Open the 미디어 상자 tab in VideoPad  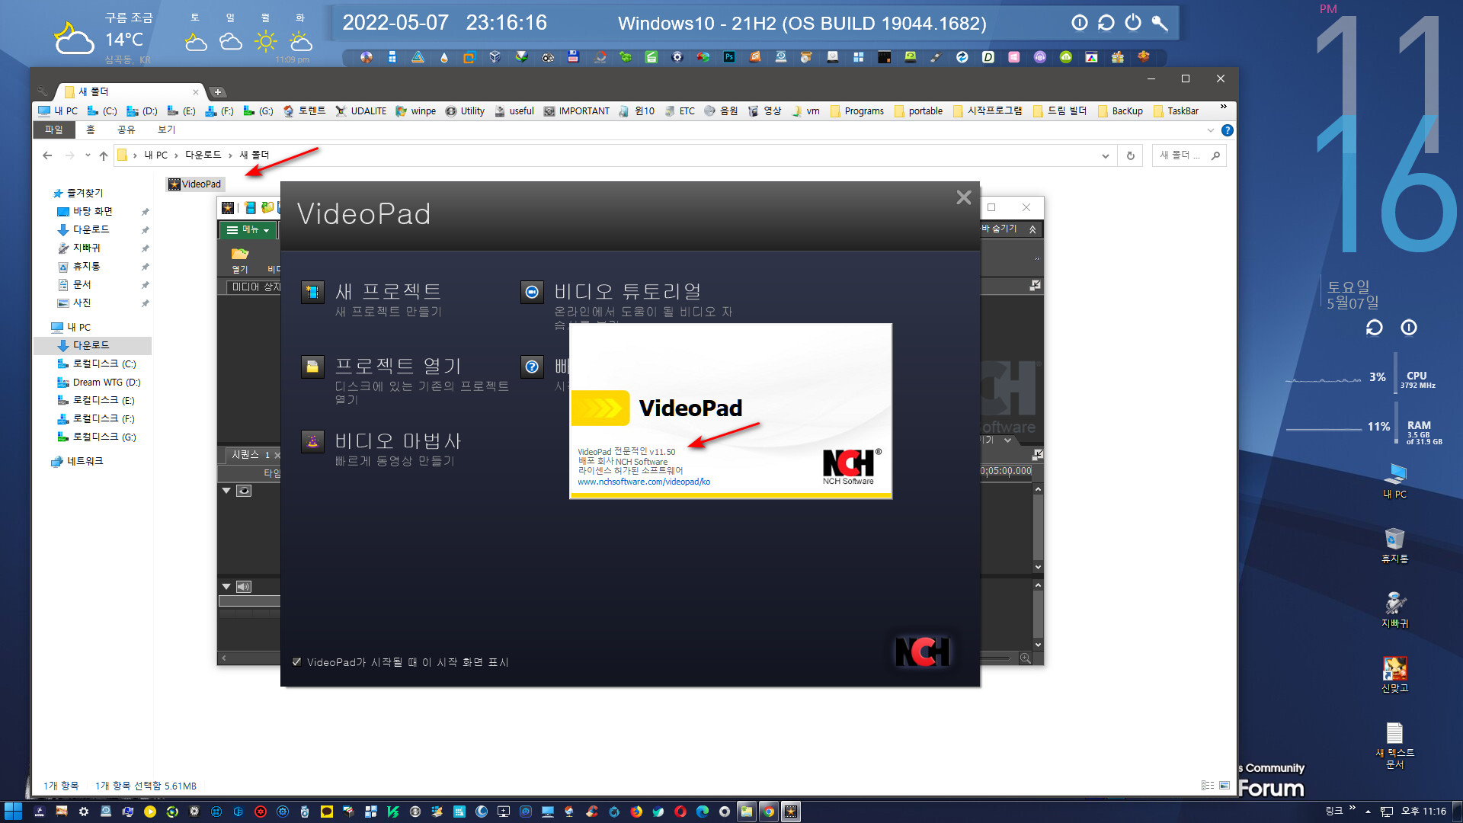pyautogui.click(x=255, y=287)
